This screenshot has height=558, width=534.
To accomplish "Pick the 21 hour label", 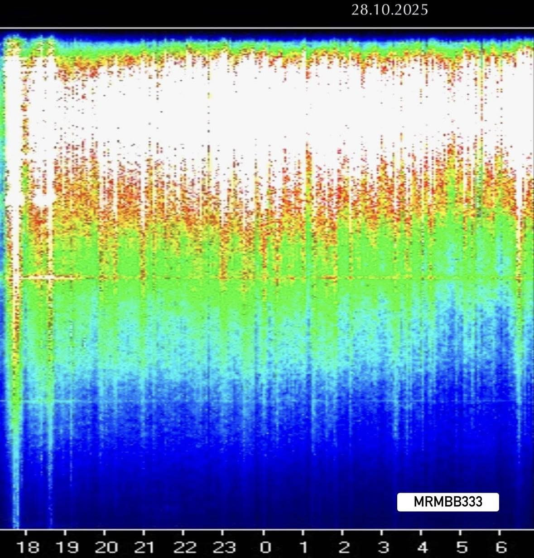I will pos(145,547).
